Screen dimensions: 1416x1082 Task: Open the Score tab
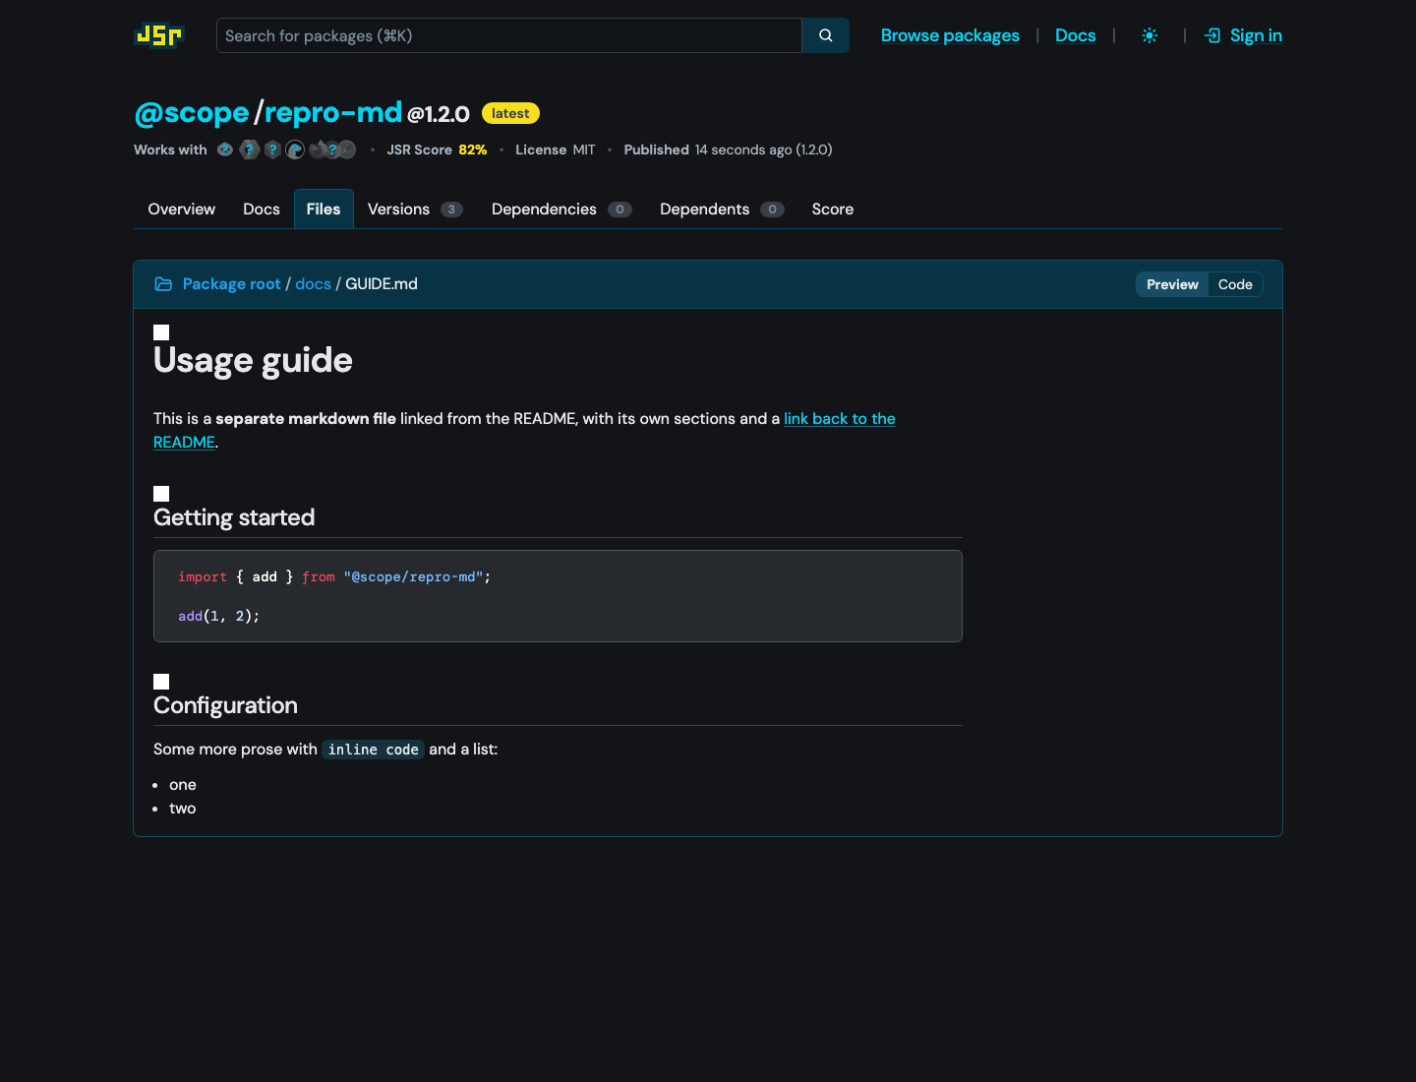[833, 209]
